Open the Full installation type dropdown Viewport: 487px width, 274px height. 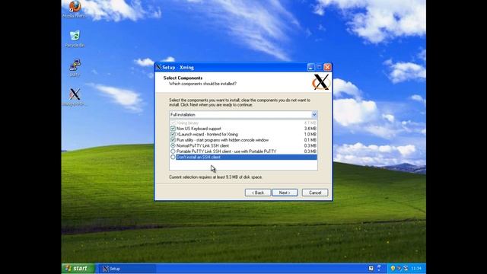point(314,115)
